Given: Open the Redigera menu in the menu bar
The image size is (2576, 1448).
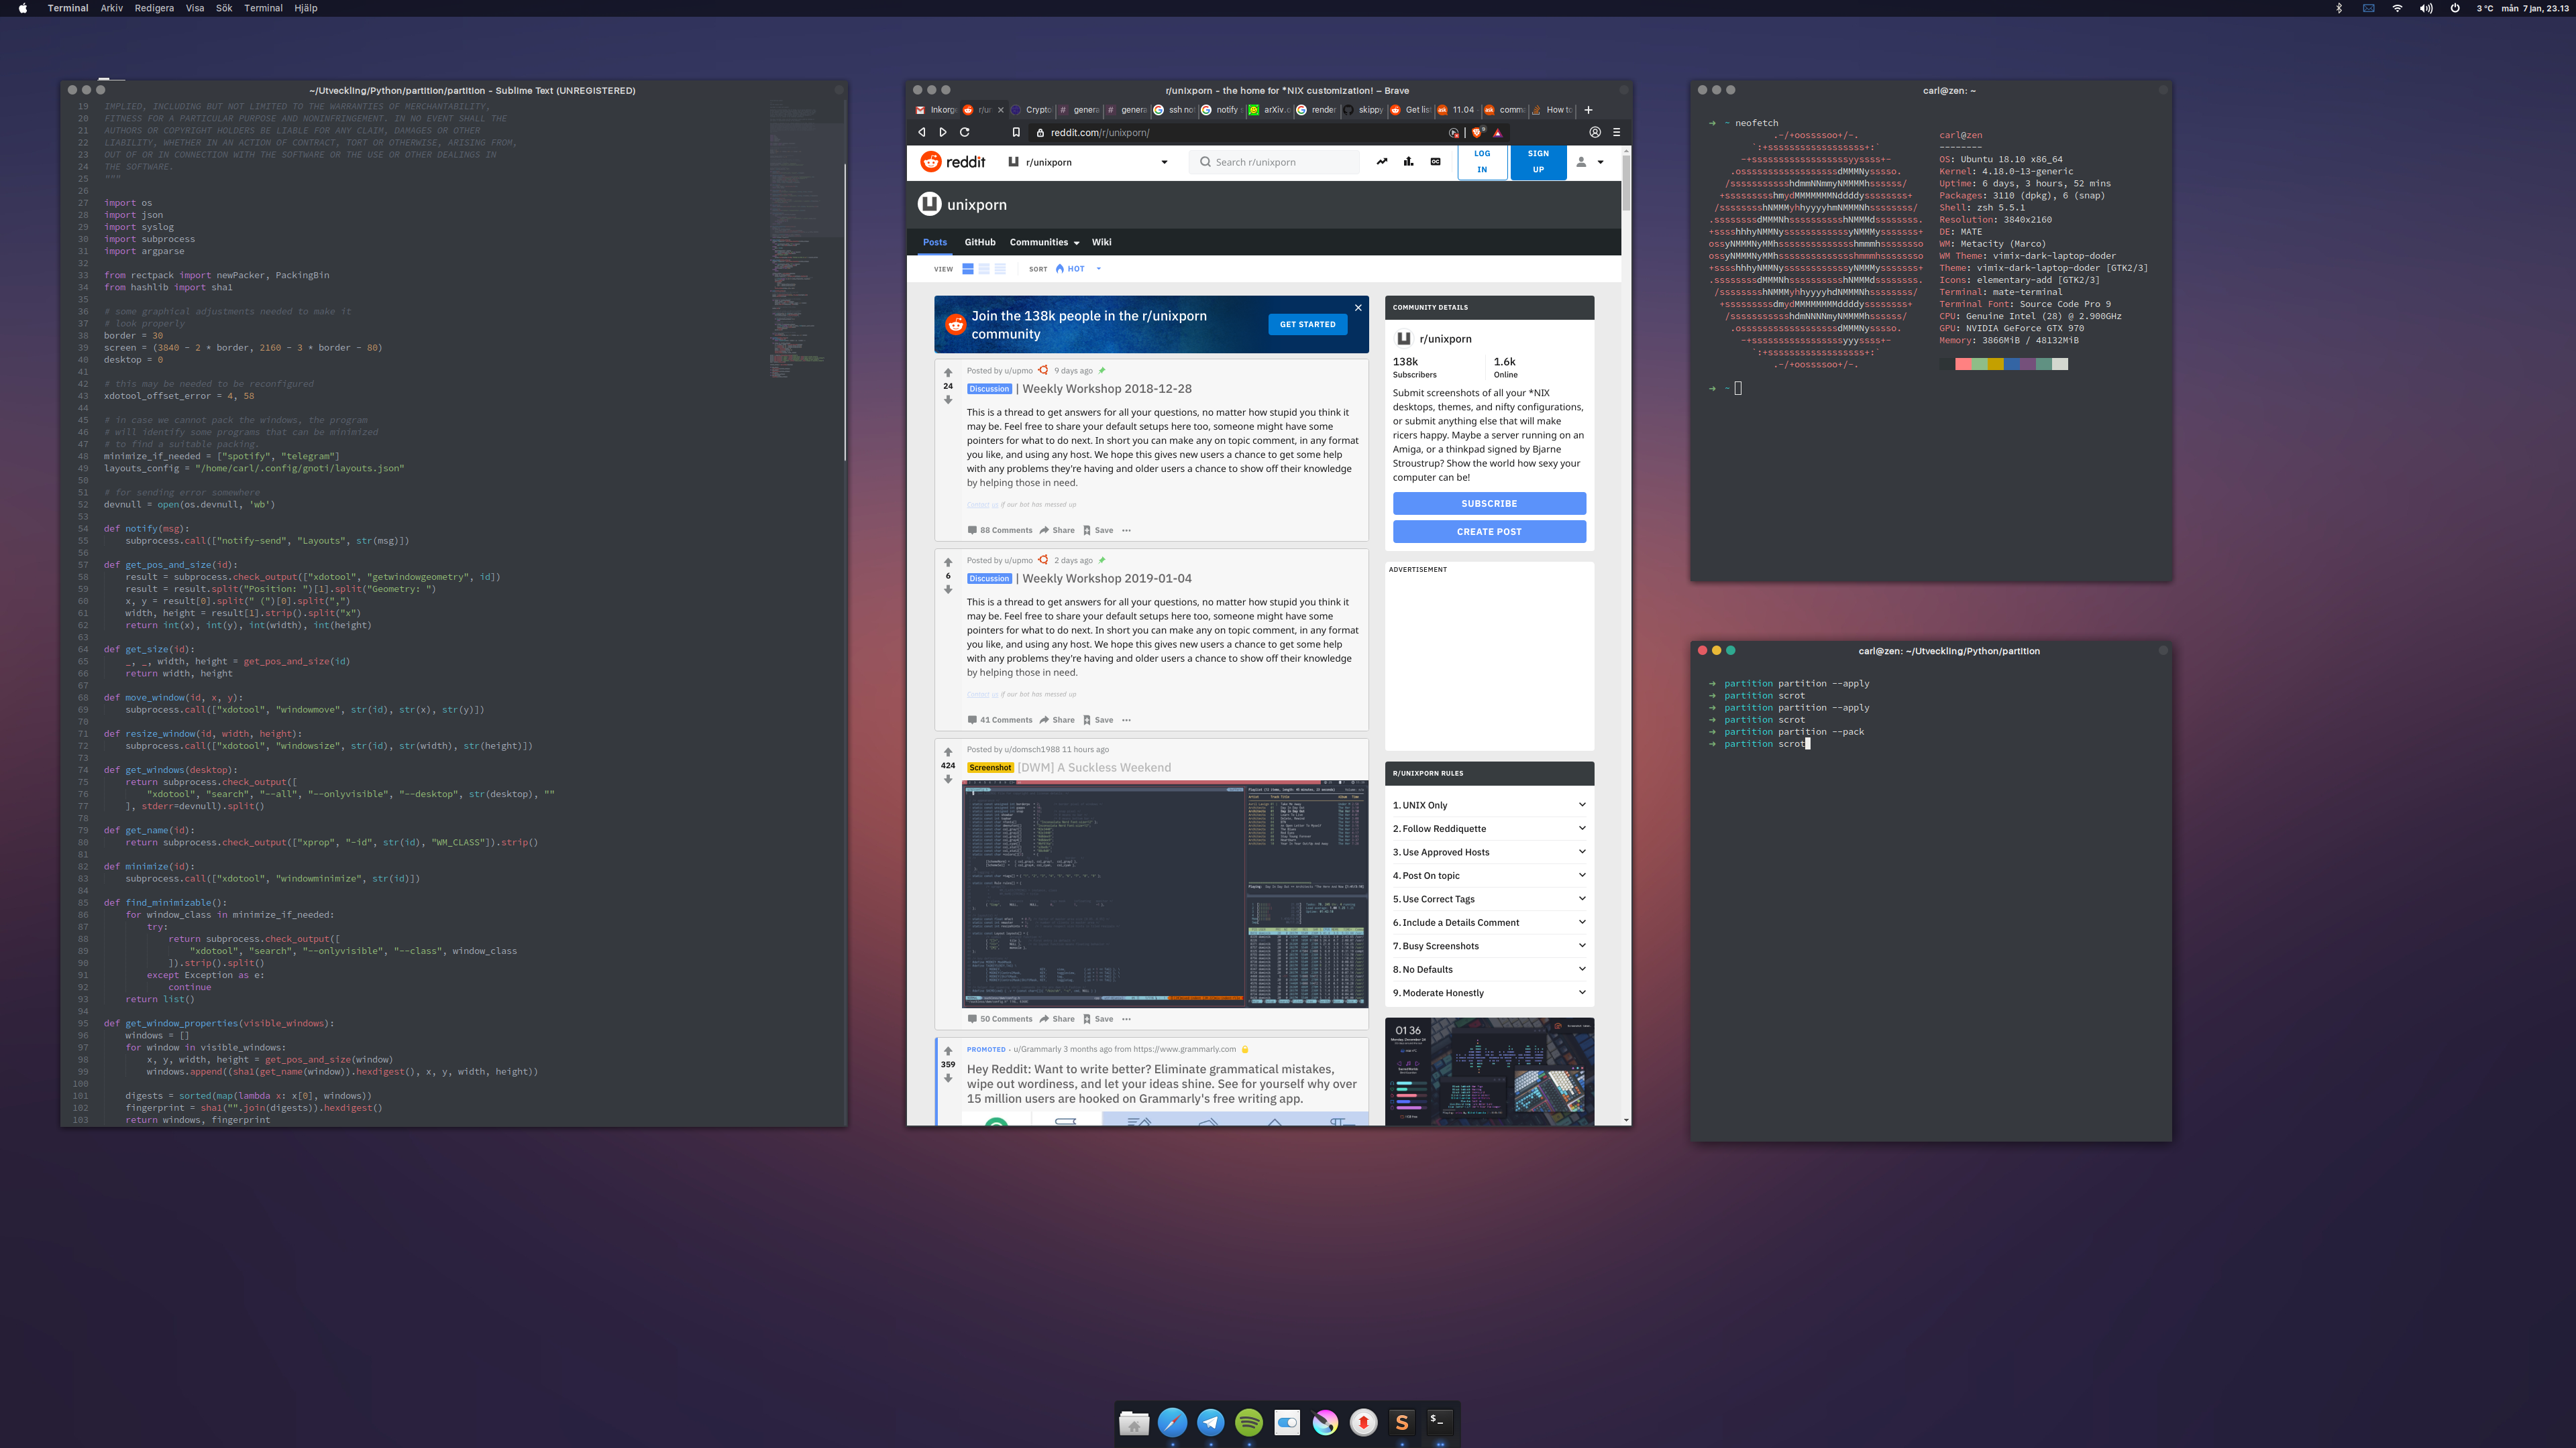Looking at the screenshot, I should (x=154, y=8).
